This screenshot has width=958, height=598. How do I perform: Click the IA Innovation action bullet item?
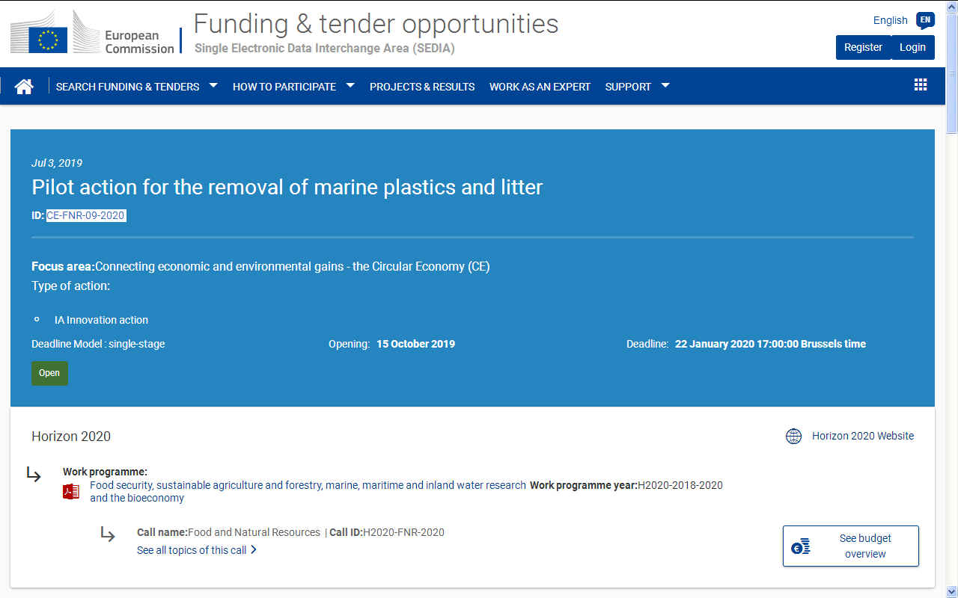tap(101, 320)
